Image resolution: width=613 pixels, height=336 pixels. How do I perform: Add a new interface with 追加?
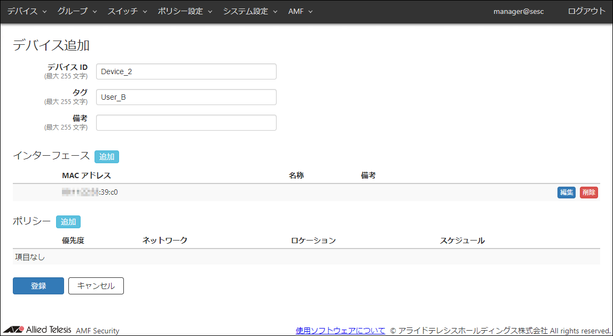[x=107, y=157]
